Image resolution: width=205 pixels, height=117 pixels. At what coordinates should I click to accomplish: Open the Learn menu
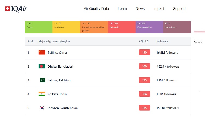(x=122, y=9)
